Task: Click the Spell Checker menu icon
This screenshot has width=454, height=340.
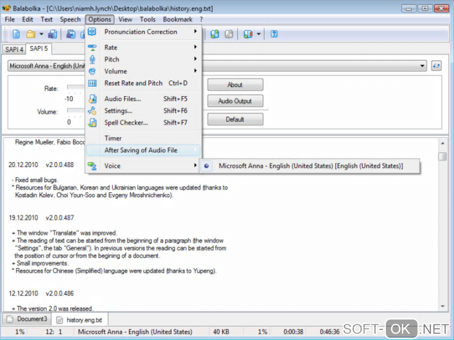Action: pos(93,123)
